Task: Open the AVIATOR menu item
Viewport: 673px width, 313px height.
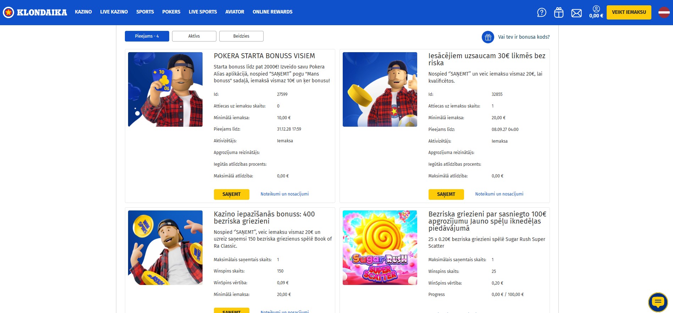Action: click(x=235, y=12)
